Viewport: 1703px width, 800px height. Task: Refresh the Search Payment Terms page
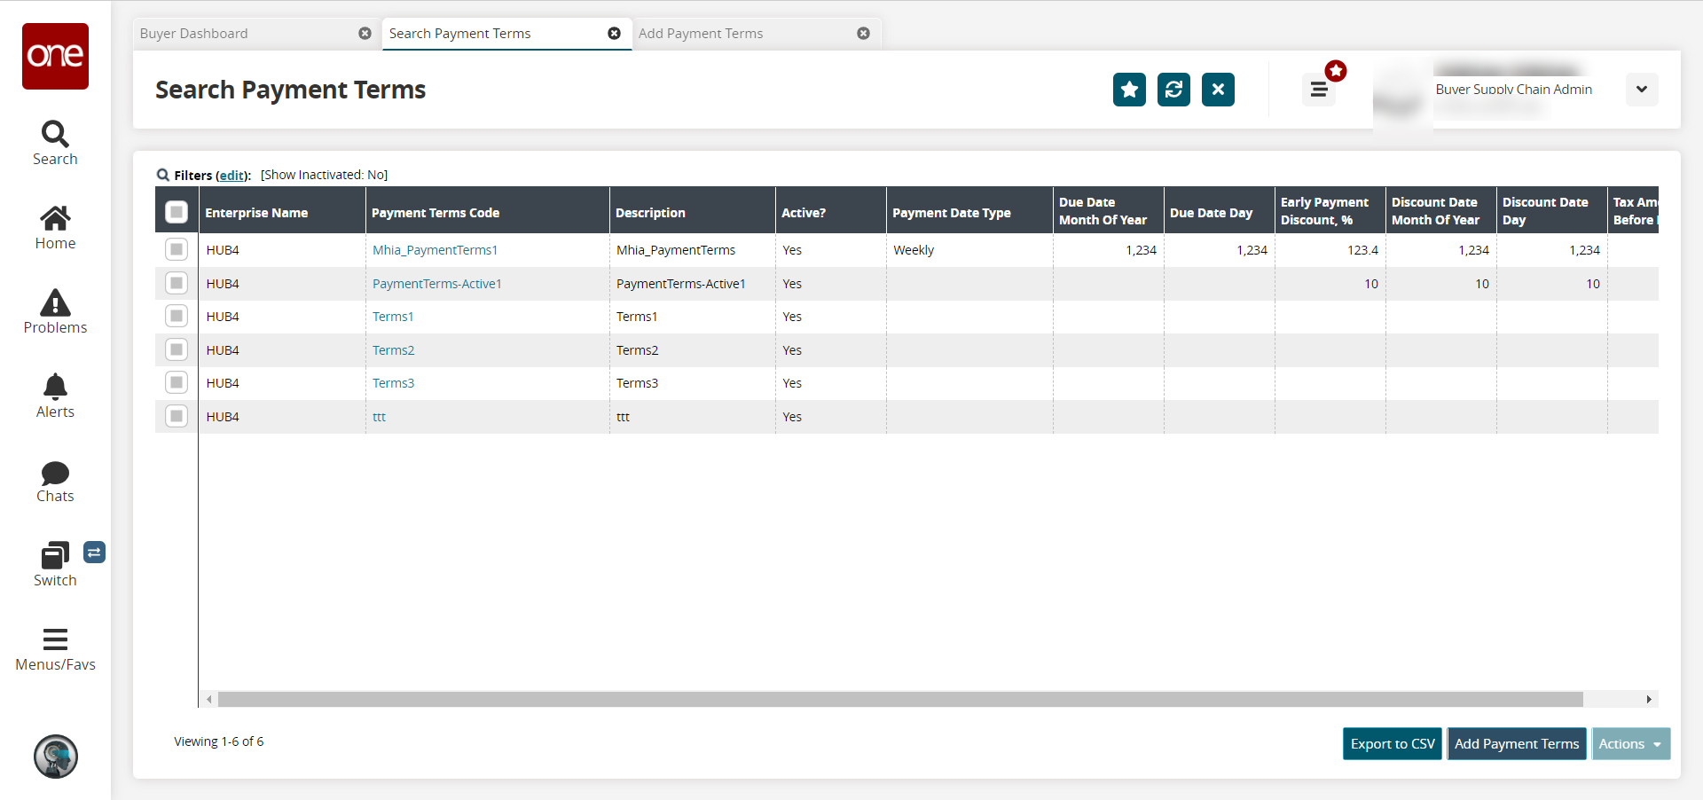pyautogui.click(x=1173, y=90)
